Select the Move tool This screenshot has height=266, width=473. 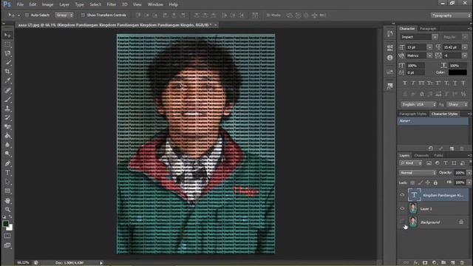pyautogui.click(x=7, y=35)
